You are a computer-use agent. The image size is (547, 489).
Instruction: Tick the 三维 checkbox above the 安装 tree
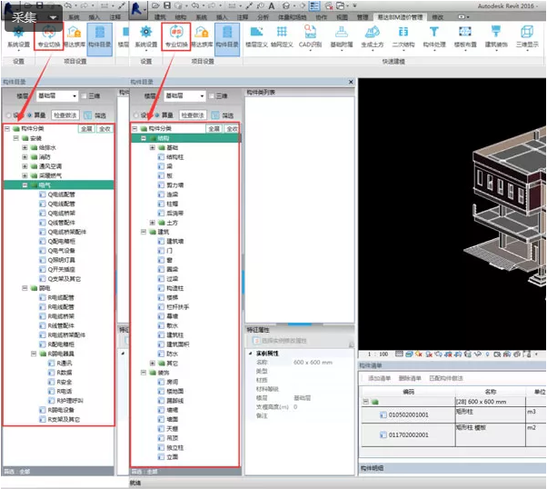tap(85, 96)
